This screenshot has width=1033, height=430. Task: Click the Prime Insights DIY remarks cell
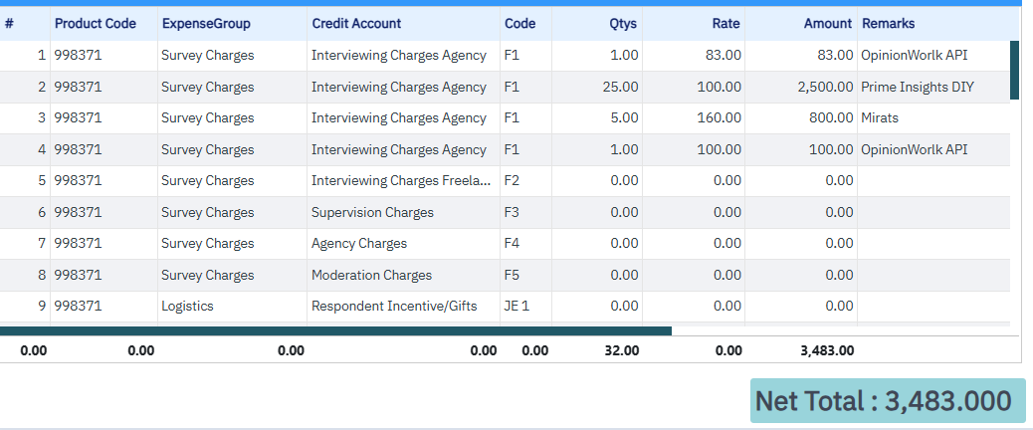click(933, 87)
